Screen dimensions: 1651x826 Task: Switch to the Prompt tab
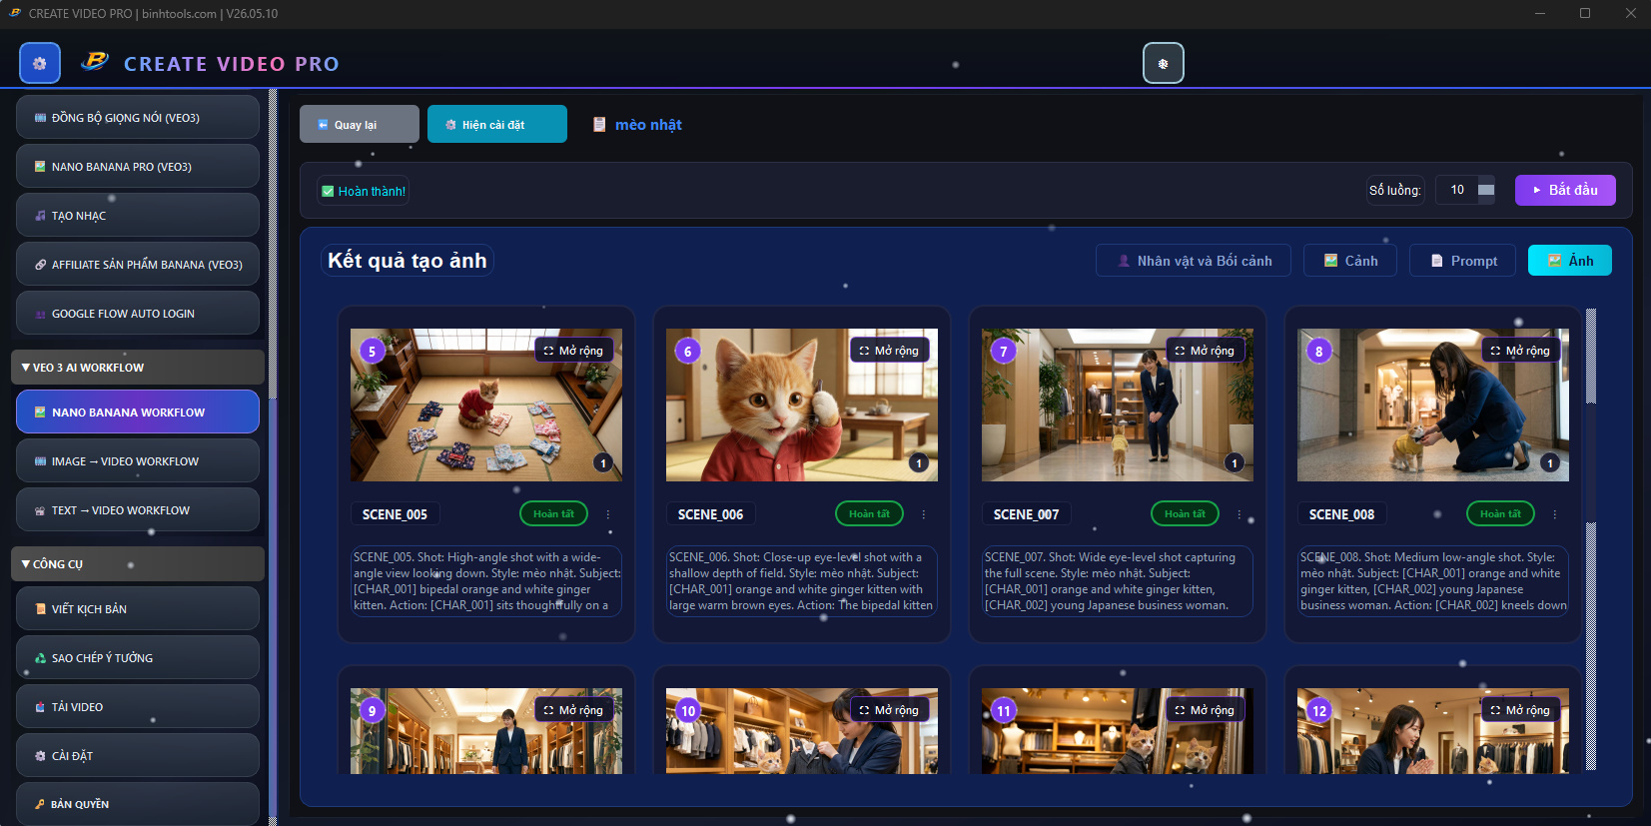[1463, 261]
